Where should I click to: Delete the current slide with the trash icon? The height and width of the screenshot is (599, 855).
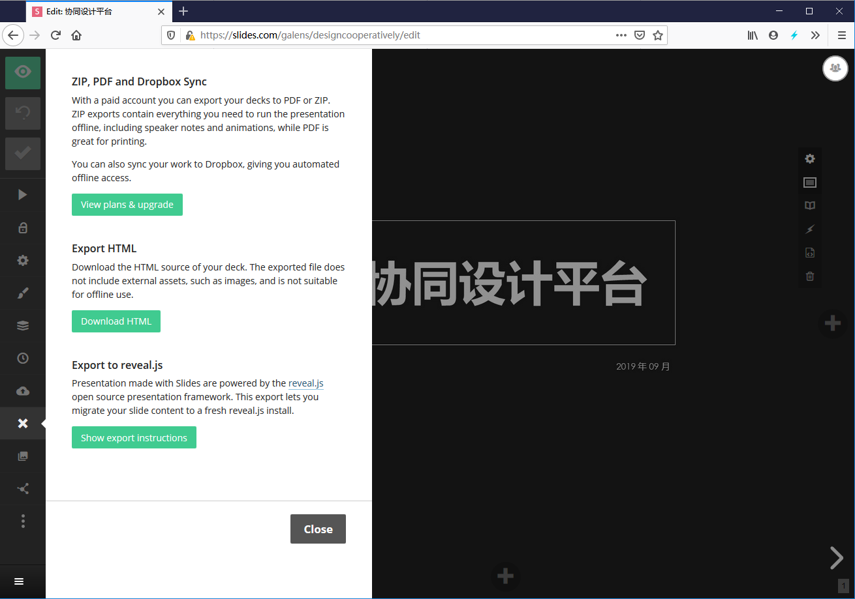pyautogui.click(x=810, y=276)
